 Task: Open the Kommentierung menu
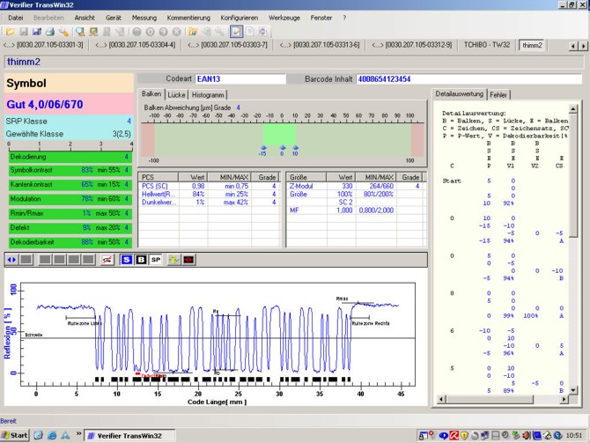pos(188,18)
